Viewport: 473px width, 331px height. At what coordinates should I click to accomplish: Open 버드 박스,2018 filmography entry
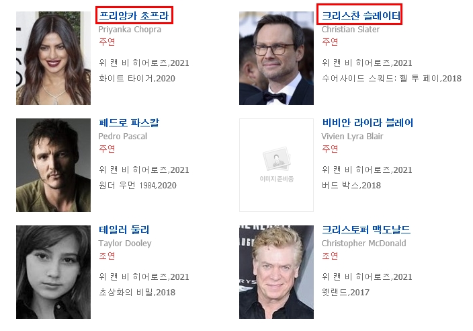click(351, 186)
